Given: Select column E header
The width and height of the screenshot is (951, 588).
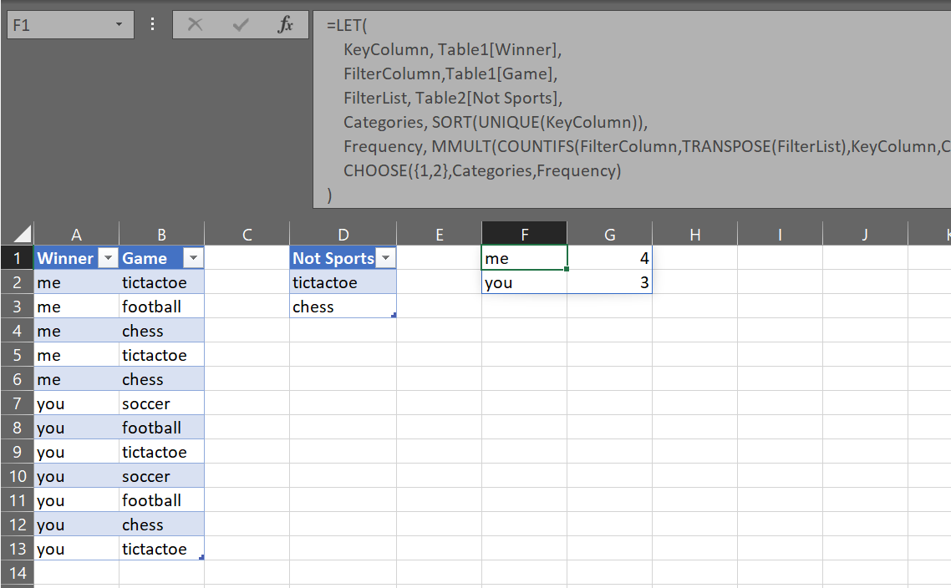Looking at the screenshot, I should [440, 234].
